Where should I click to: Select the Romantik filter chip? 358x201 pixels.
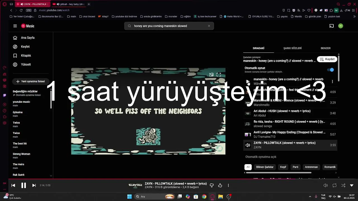pyautogui.click(x=330, y=167)
